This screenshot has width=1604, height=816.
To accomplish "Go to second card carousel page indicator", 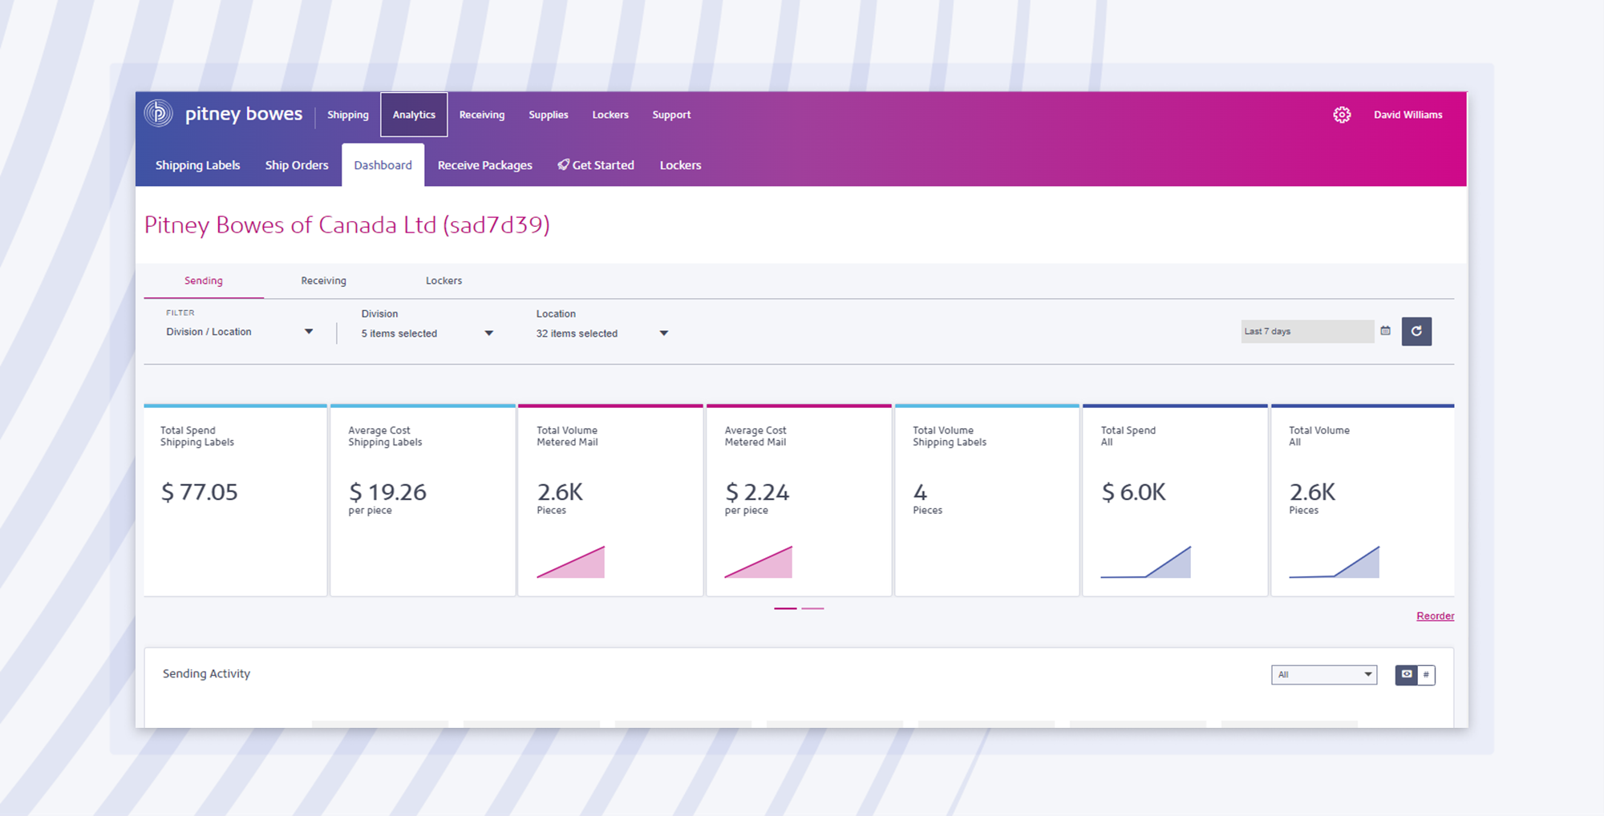I will (x=812, y=608).
